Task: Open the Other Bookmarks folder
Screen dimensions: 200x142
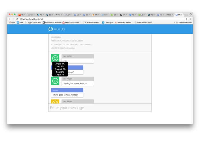Action: (x=184, y=22)
